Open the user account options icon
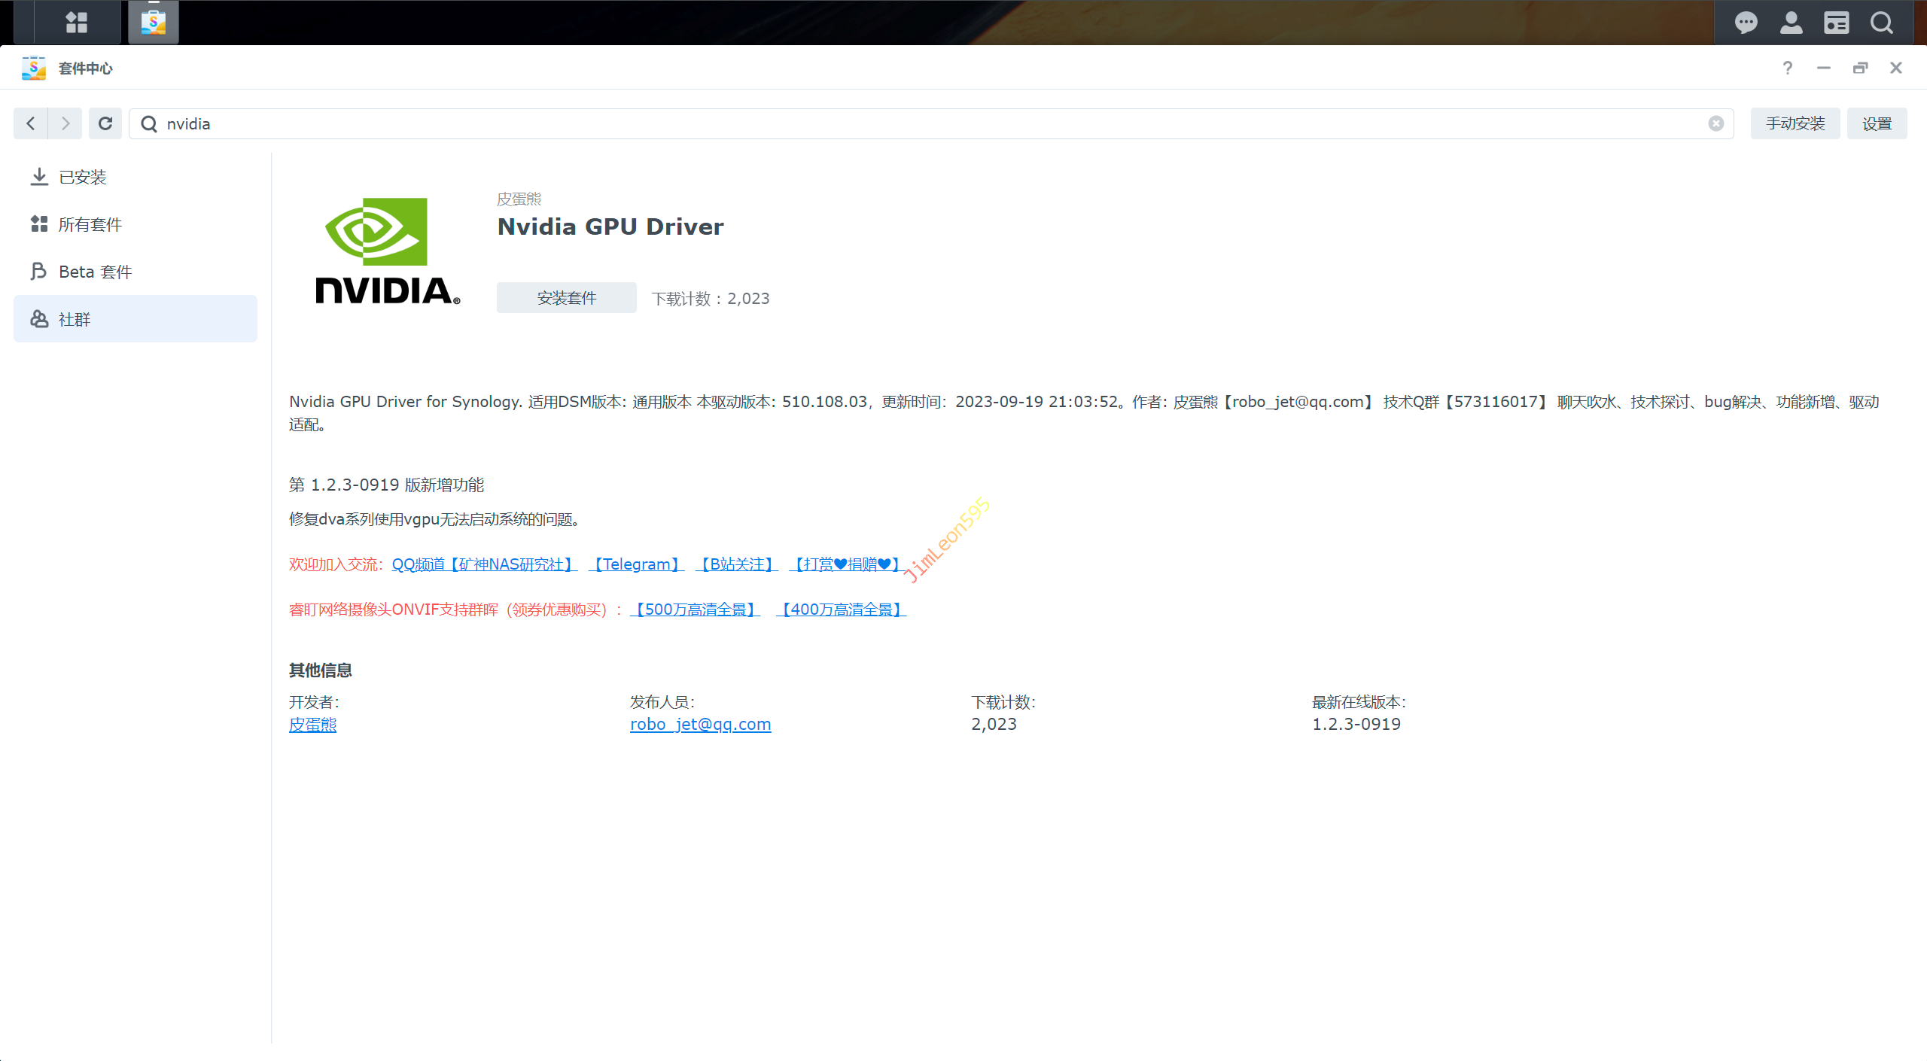Viewport: 1927px width, 1061px height. 1791,23
